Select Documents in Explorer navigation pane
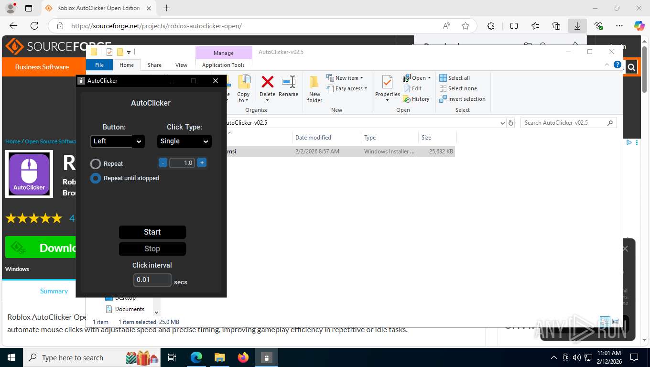 coord(130,309)
